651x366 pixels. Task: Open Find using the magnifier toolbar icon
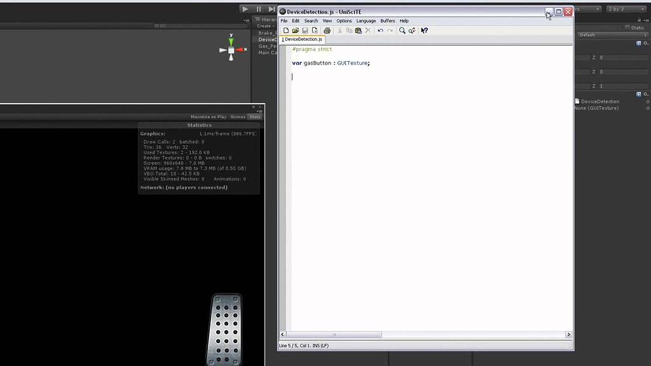[402, 30]
